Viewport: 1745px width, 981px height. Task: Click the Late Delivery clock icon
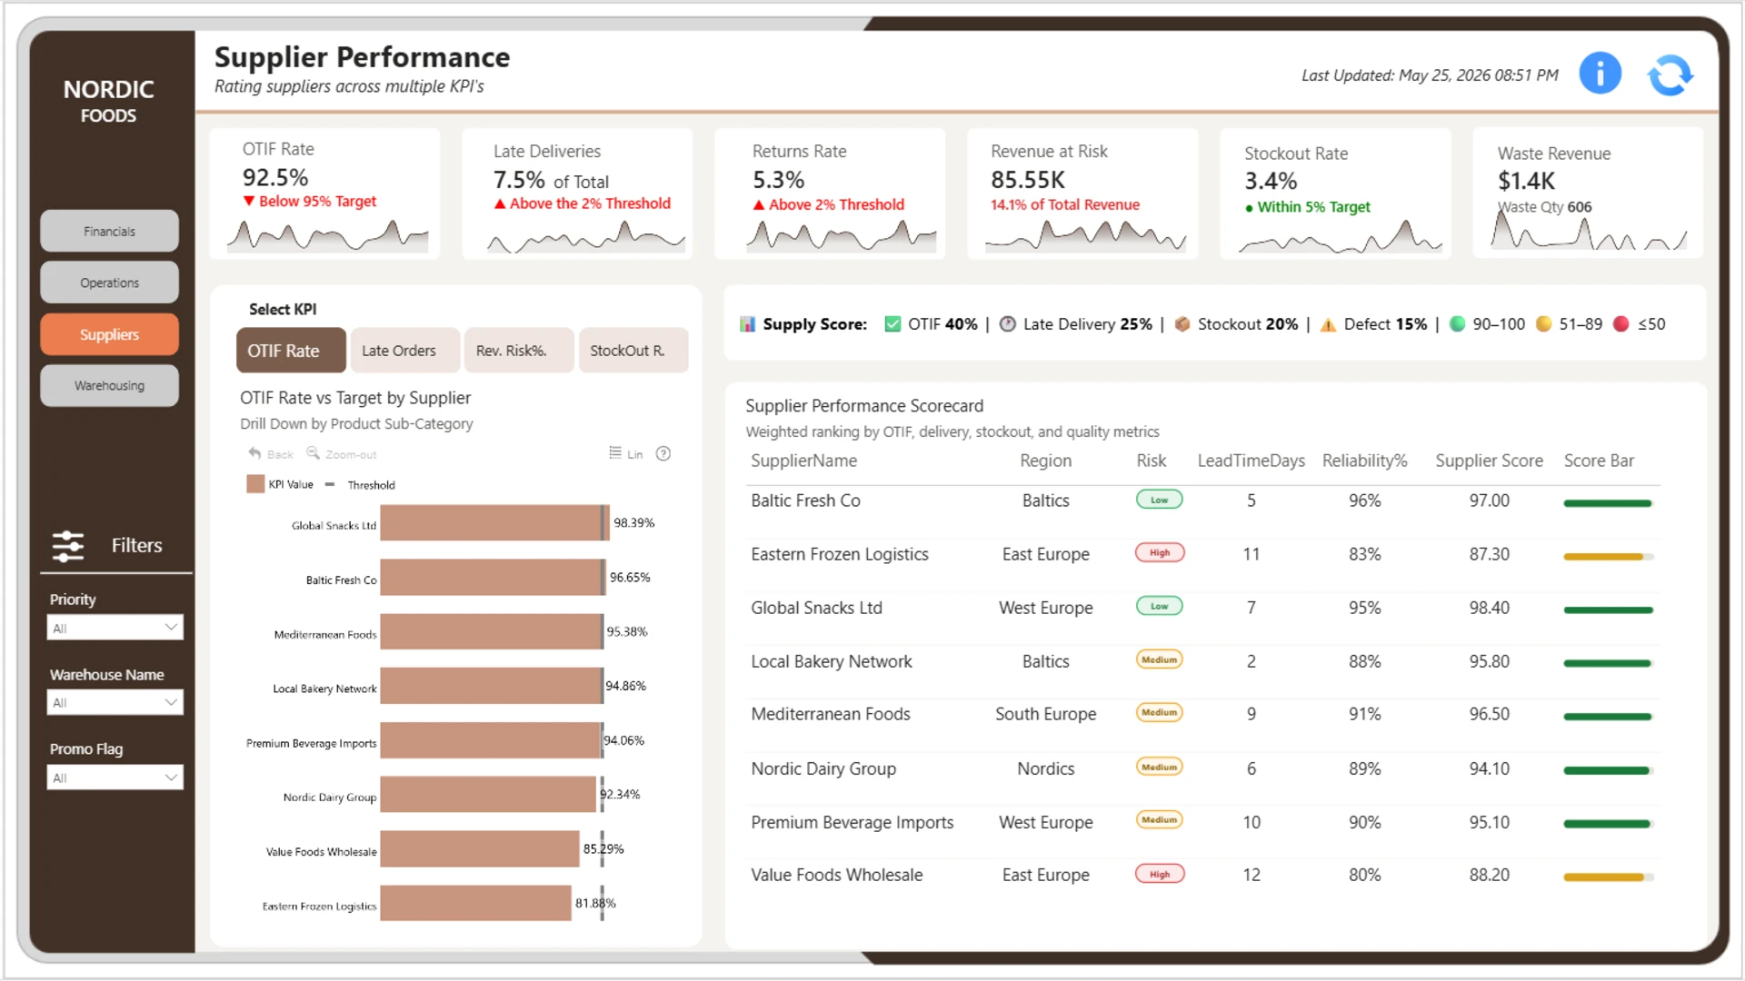[1007, 324]
